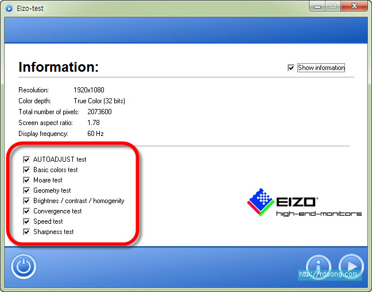Minimize the Eizo-test window
372x292 pixels.
318,7
